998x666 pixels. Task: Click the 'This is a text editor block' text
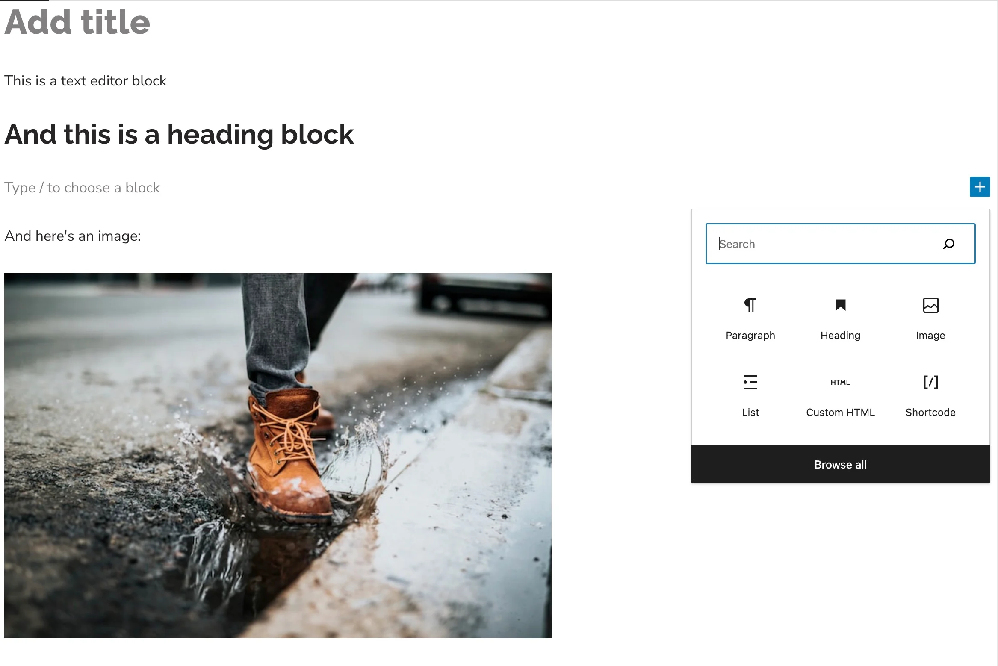[85, 80]
